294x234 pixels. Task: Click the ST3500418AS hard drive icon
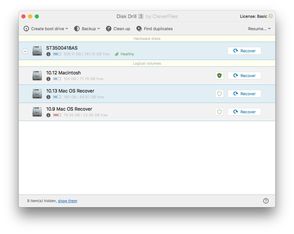click(x=37, y=51)
